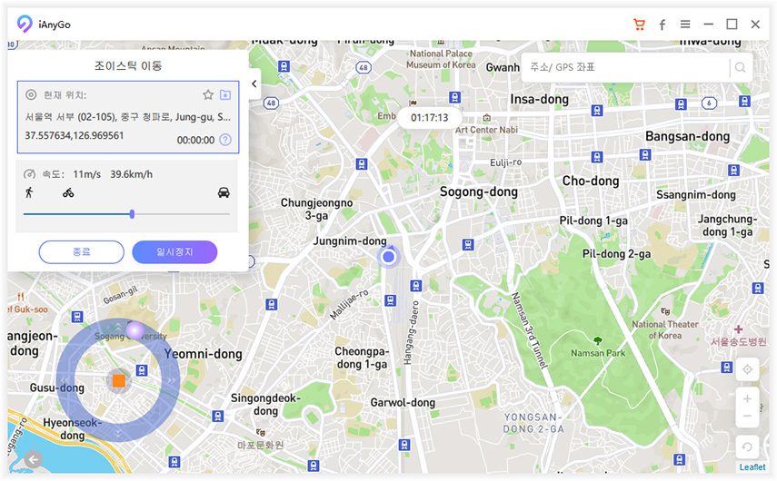
Task: Click the 종료 (stop) button
Action: click(x=81, y=251)
